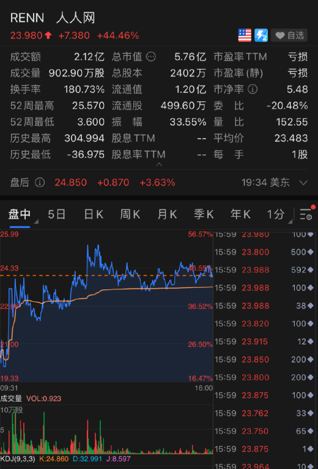Tap the after-hours price 24.850

pos(71,183)
